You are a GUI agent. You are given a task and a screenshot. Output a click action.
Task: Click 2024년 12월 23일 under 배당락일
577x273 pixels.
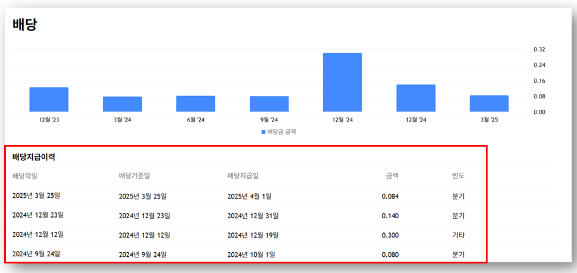tap(38, 215)
